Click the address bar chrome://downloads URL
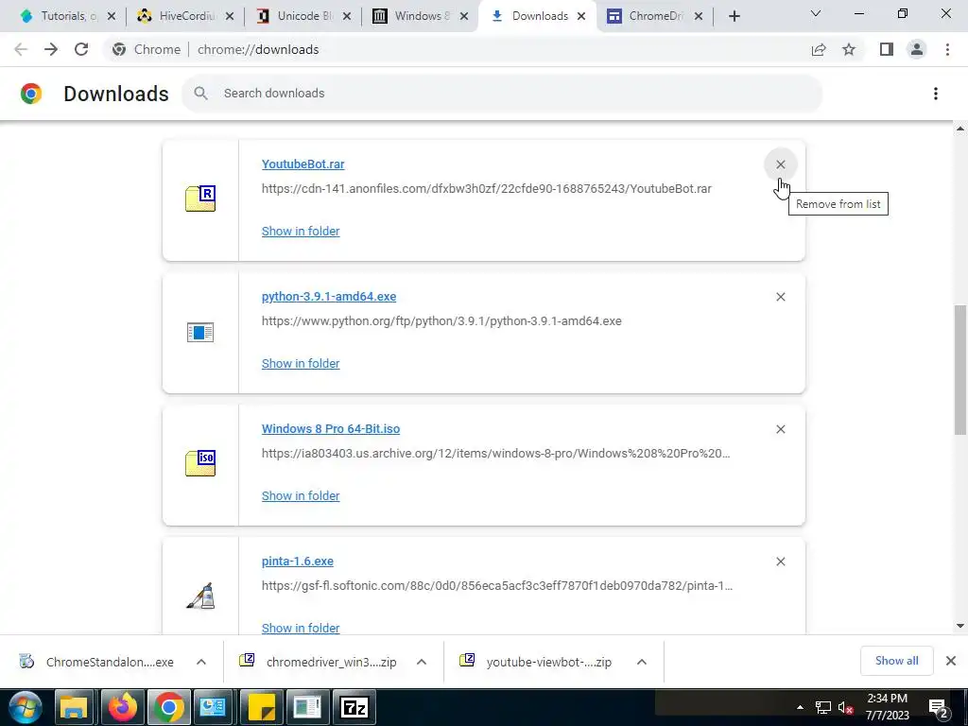Image resolution: width=968 pixels, height=726 pixels. point(258,49)
